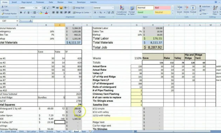Apply the Bad cell style

[x=162, y=8]
